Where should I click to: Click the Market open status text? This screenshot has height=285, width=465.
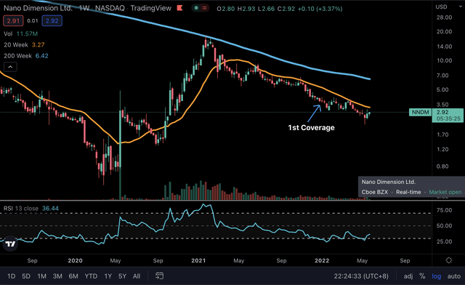click(445, 192)
